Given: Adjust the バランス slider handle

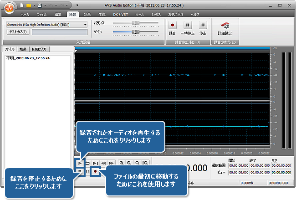Looking at the screenshot, I should (x=136, y=23).
